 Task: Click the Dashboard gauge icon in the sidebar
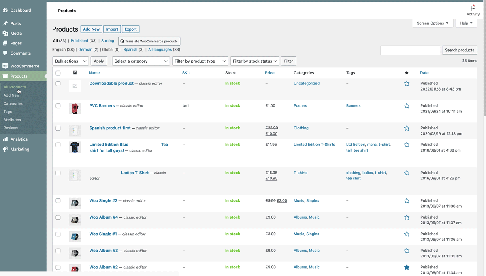coord(5,10)
